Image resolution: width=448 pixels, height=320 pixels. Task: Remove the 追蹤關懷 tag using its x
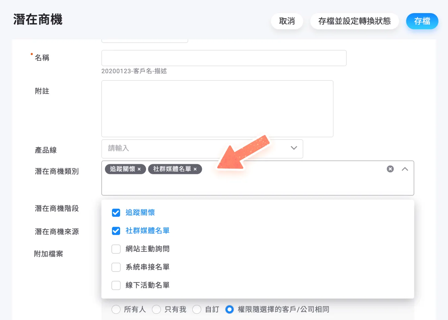(x=139, y=169)
